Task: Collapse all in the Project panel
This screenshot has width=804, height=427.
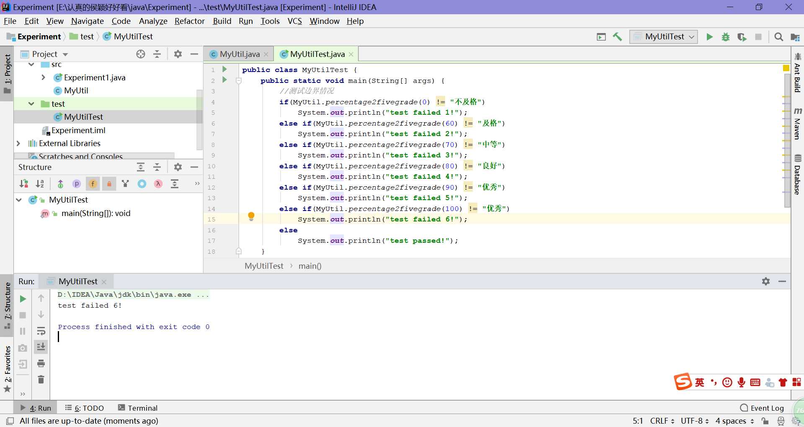Action: pyautogui.click(x=157, y=54)
